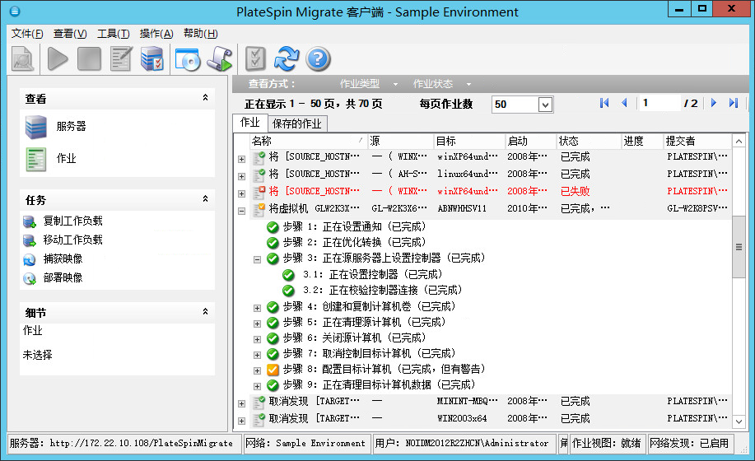Open the 每页作业数 combo box
The image size is (755, 461).
click(x=545, y=105)
